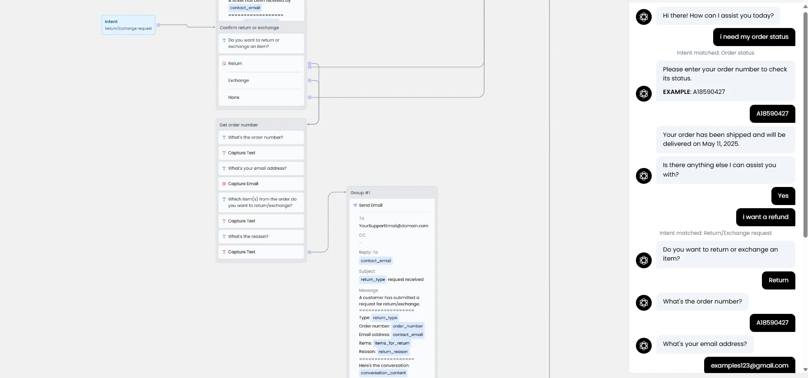This screenshot has height=378, width=808.
Task: Click the Send Email paper-plane icon
Action: pyautogui.click(x=355, y=205)
